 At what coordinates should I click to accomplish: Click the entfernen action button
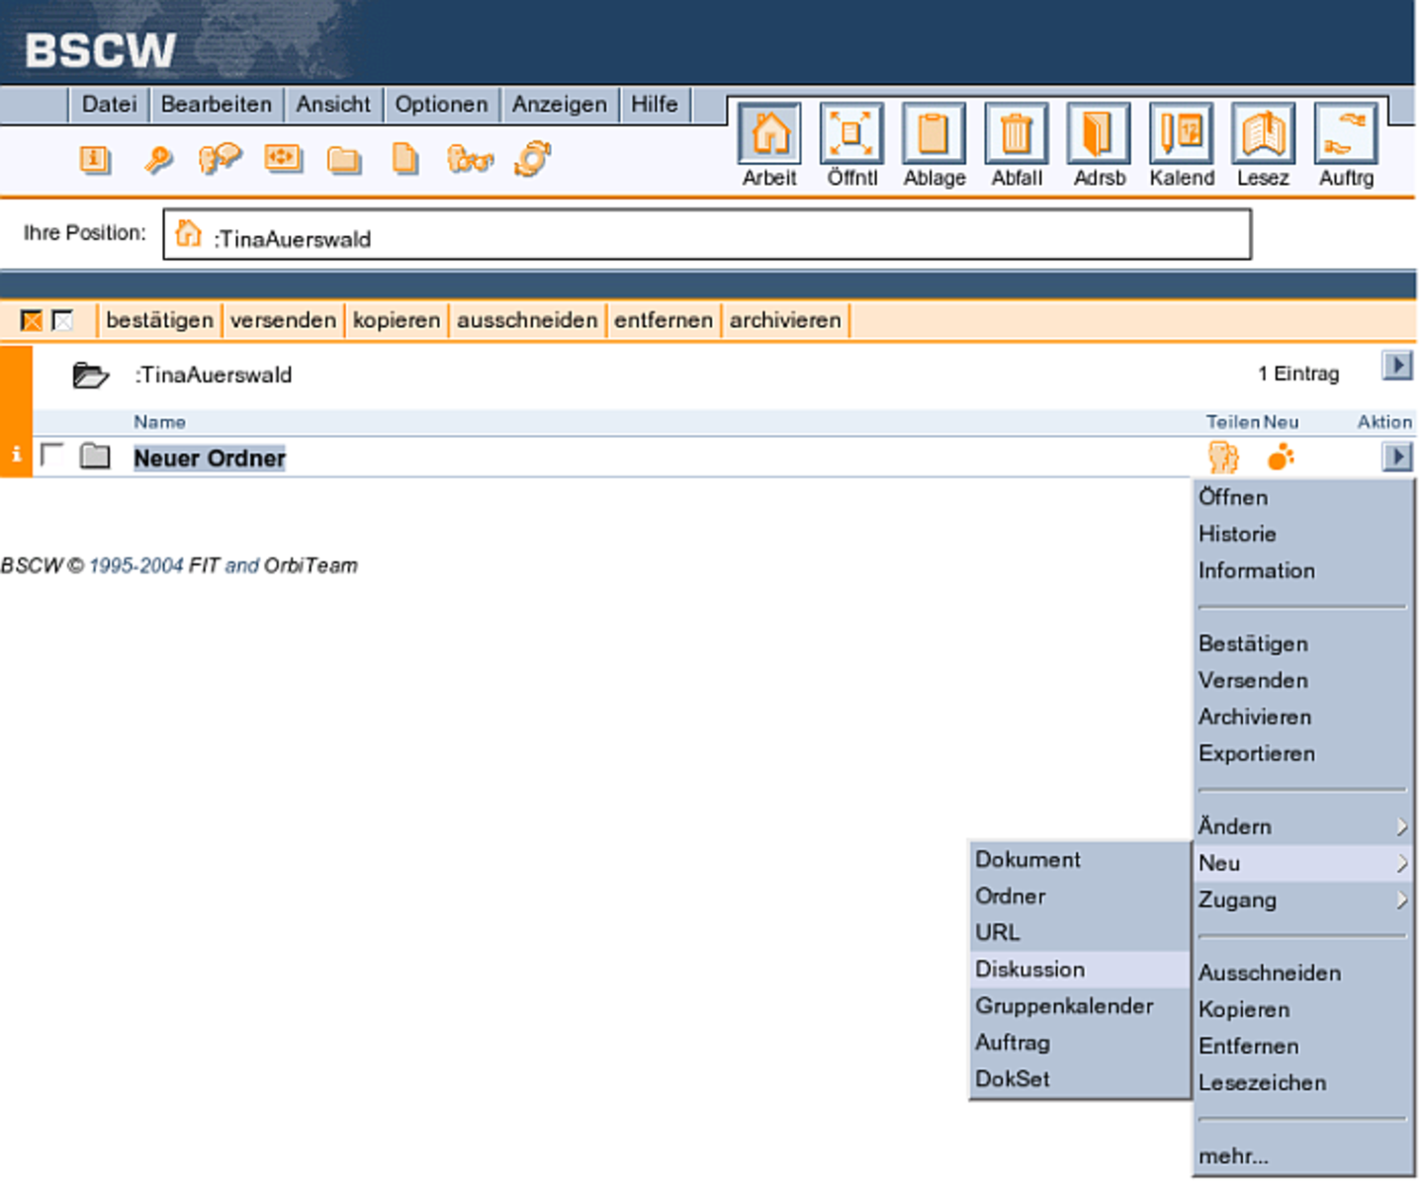pyautogui.click(x=663, y=320)
